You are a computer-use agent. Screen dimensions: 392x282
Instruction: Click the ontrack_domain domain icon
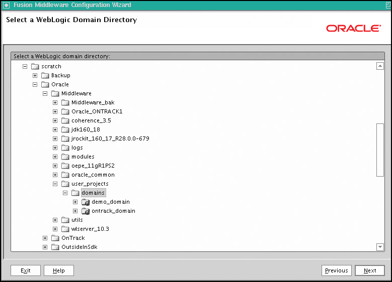(86, 211)
